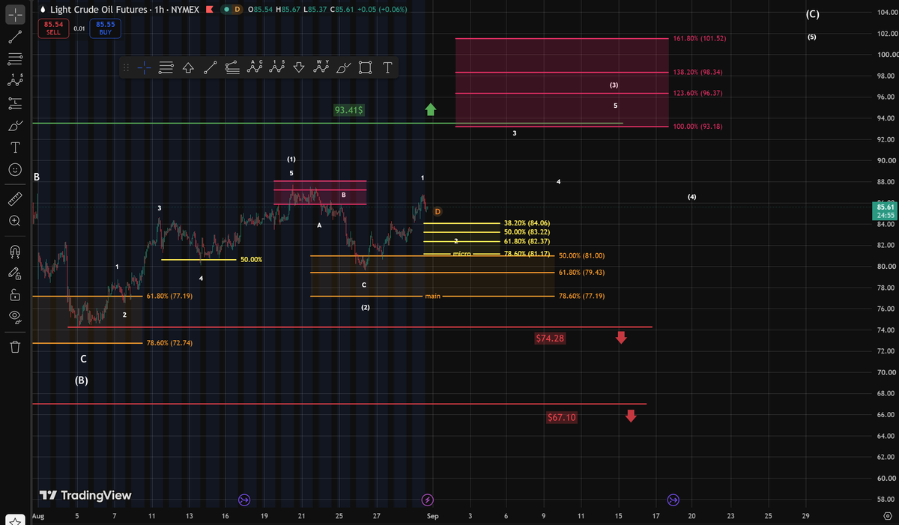The width and height of the screenshot is (899, 525).
Task: Click the red $67.10 price label
Action: click(x=563, y=416)
